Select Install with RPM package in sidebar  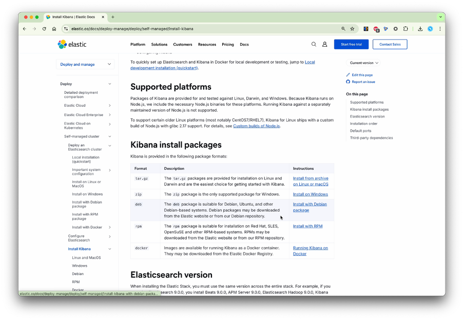click(85, 216)
